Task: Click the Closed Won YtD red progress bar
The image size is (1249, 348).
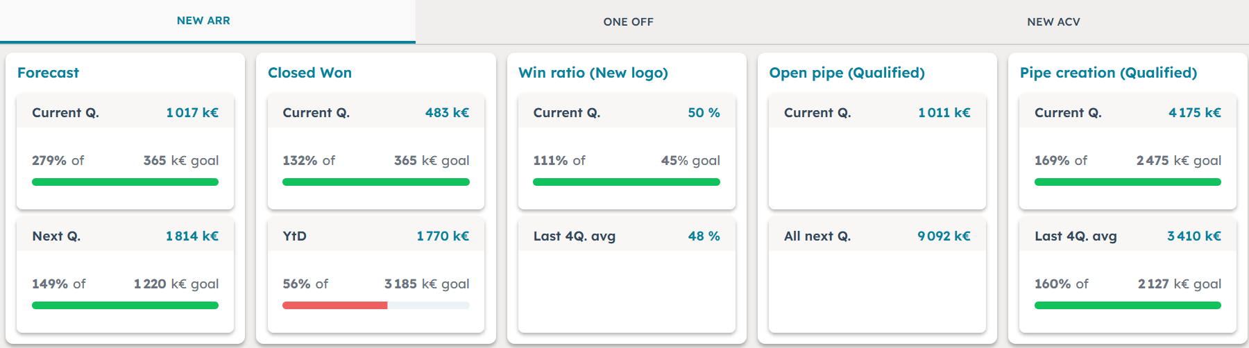Action: (x=334, y=305)
